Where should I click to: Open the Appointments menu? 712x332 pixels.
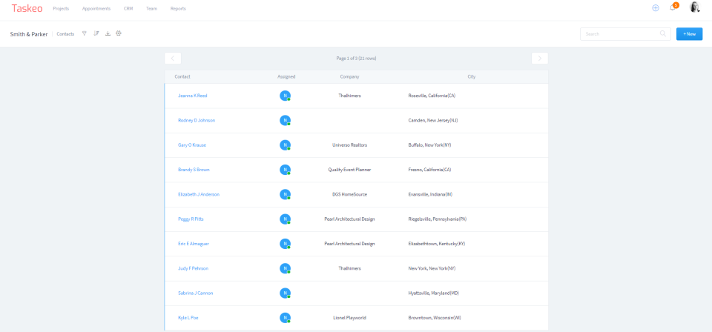96,9
